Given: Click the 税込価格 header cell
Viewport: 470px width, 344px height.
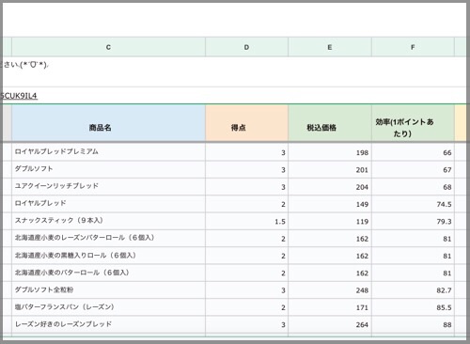Looking at the screenshot, I should (x=330, y=123).
